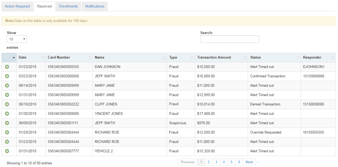
Task: Expand row for Jeff Smith $10,809.00 transaction
Action: click(7, 76)
